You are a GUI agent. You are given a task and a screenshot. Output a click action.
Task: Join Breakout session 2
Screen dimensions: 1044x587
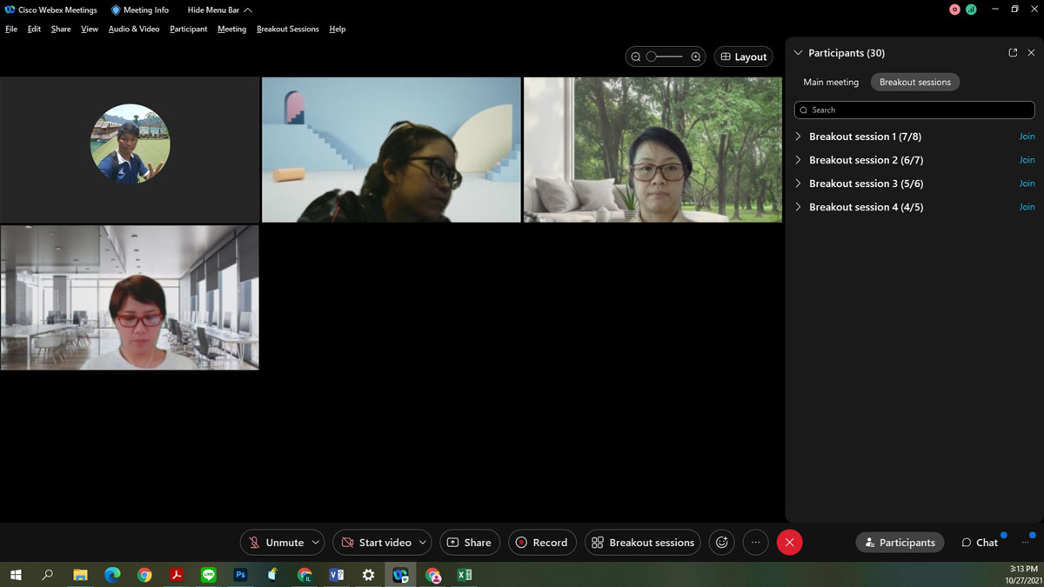(1027, 160)
